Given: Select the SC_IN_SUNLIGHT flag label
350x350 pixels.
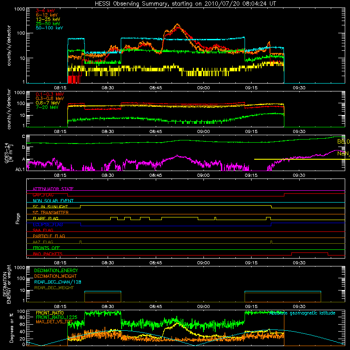Looking at the screenshot, I should point(50,206).
